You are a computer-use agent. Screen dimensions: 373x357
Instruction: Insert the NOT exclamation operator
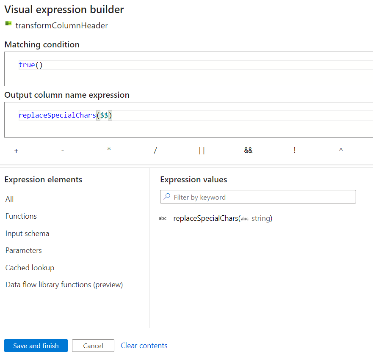pyautogui.click(x=295, y=150)
